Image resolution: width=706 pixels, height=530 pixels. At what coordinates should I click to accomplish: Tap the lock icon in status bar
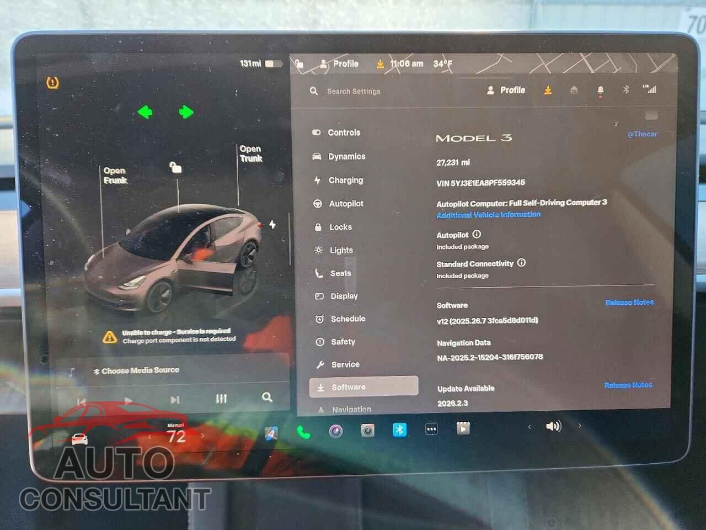point(299,64)
